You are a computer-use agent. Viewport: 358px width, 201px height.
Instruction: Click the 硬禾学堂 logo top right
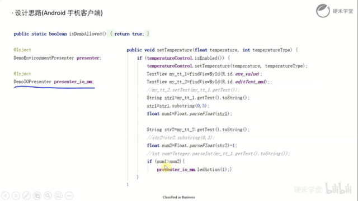[x=335, y=11]
